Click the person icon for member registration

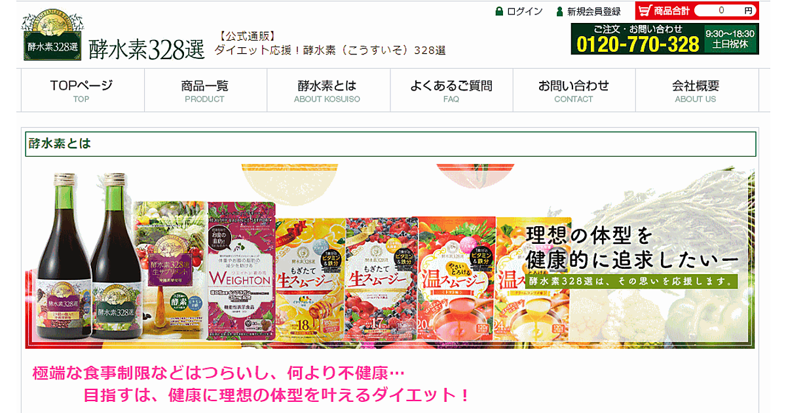tap(559, 11)
